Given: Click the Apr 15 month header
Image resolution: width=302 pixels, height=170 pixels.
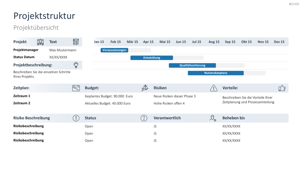Looking at the screenshot, I should (x=148, y=42).
